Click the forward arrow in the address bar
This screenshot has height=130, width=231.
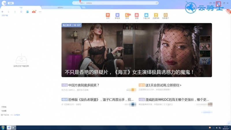click(x=77, y=3)
